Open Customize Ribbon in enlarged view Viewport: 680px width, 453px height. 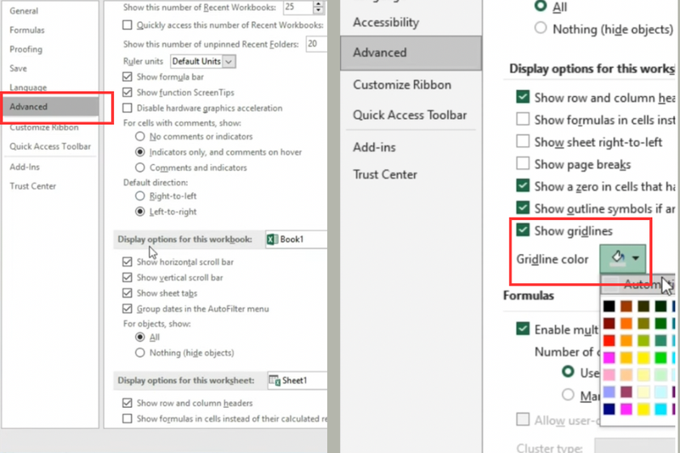click(402, 84)
